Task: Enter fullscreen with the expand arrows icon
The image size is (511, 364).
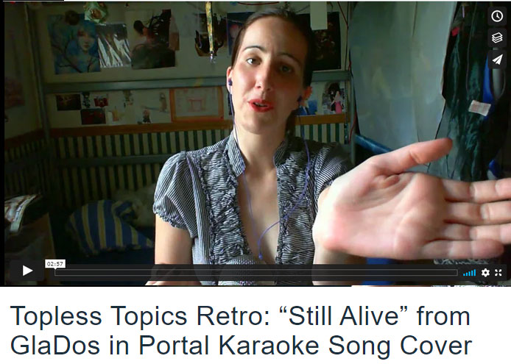Action: point(498,273)
